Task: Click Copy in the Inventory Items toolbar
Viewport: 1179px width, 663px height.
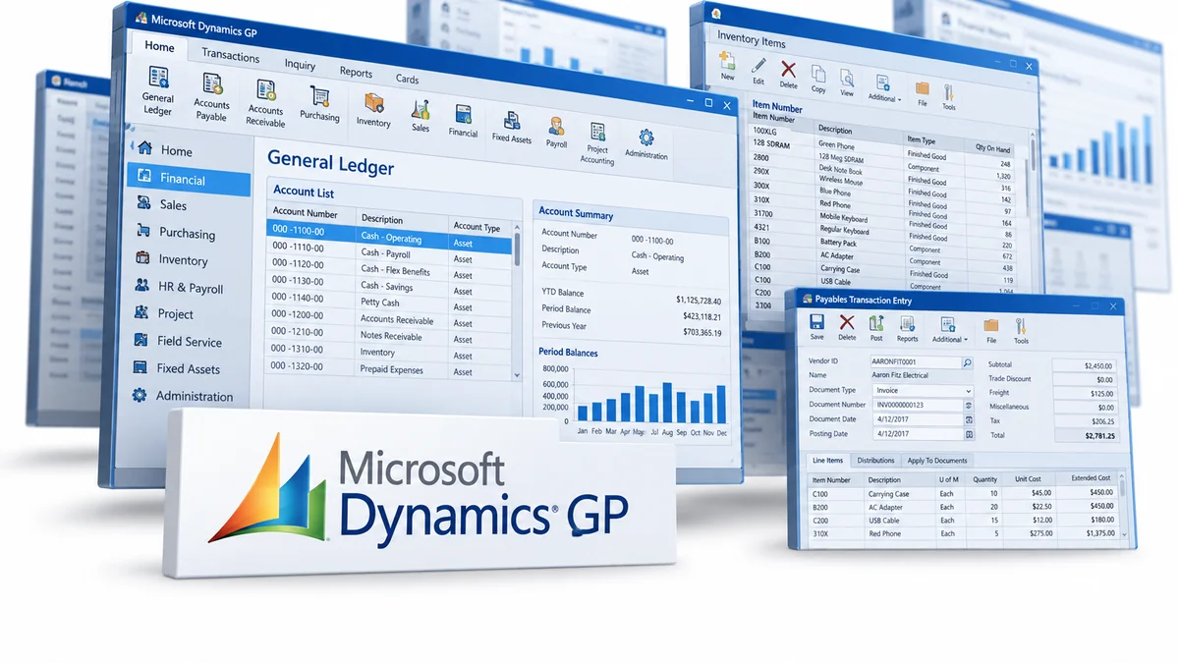Action: pos(818,79)
